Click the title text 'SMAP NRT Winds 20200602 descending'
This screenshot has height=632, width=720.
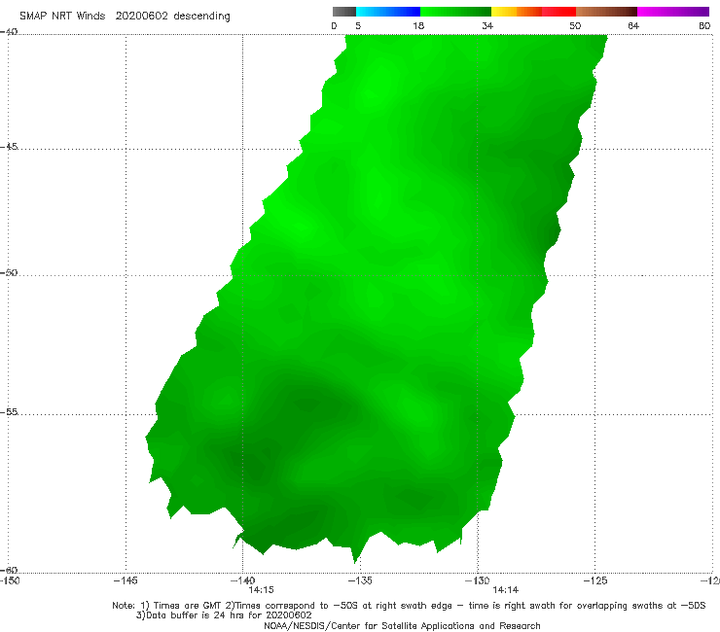click(x=125, y=17)
